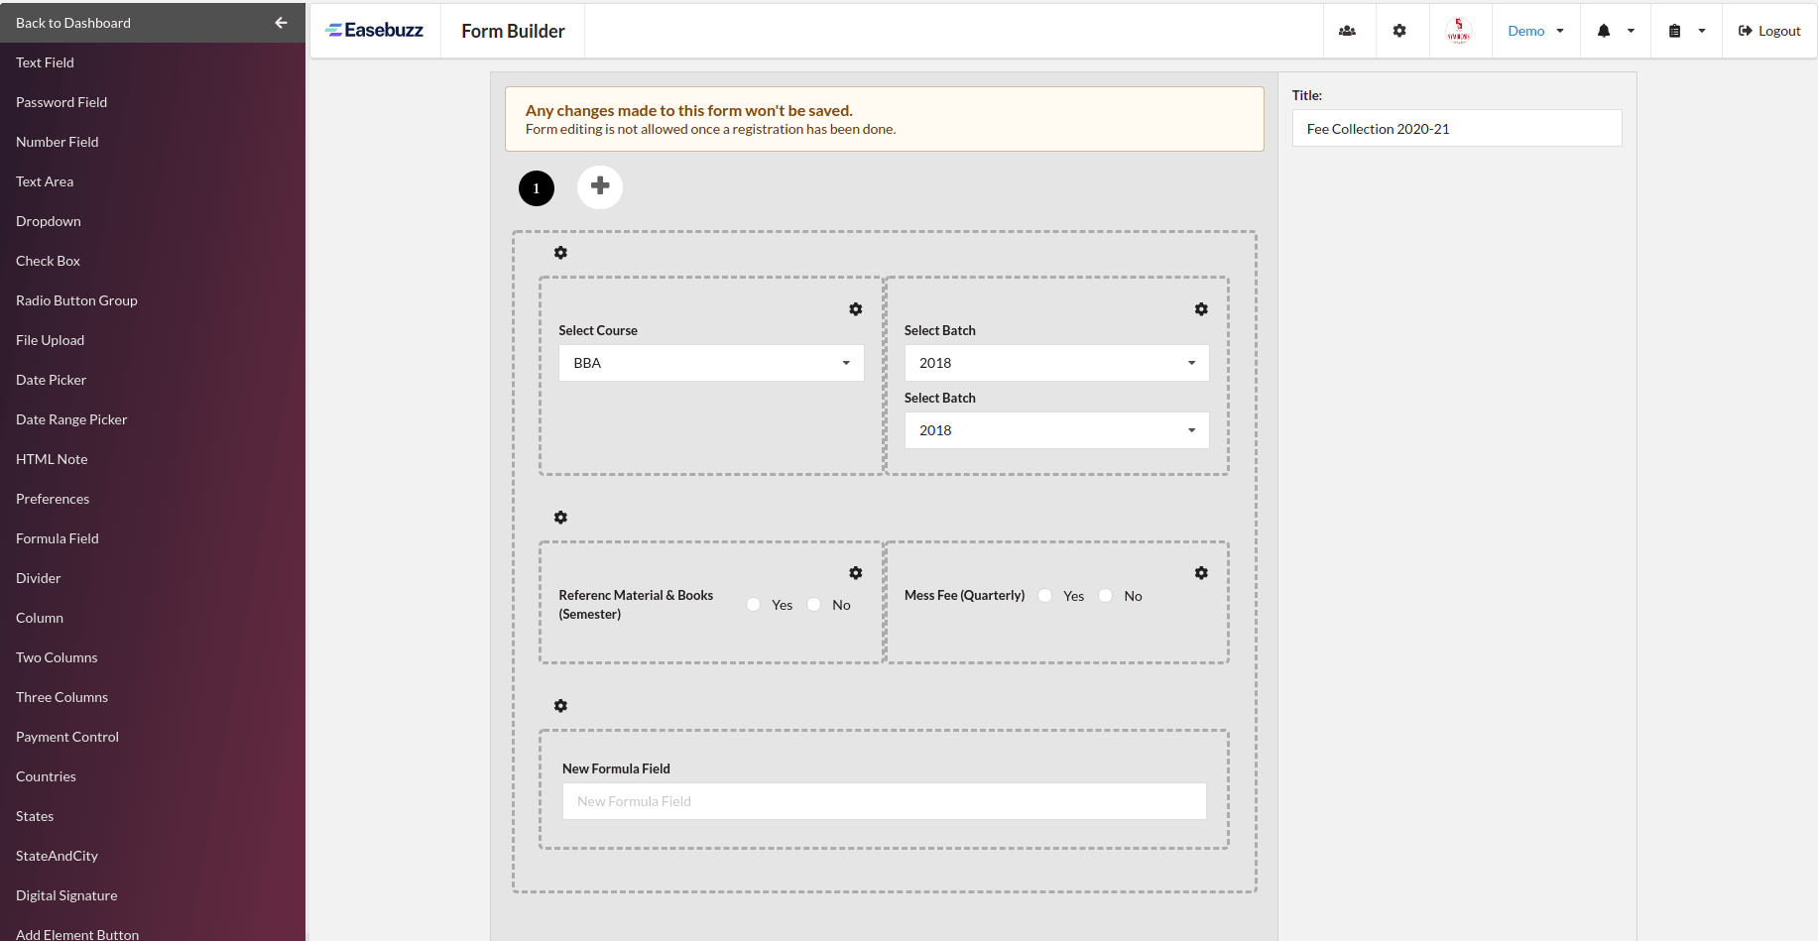Expand the Demo account dropdown
The height and width of the screenshot is (941, 1818).
tap(1535, 31)
